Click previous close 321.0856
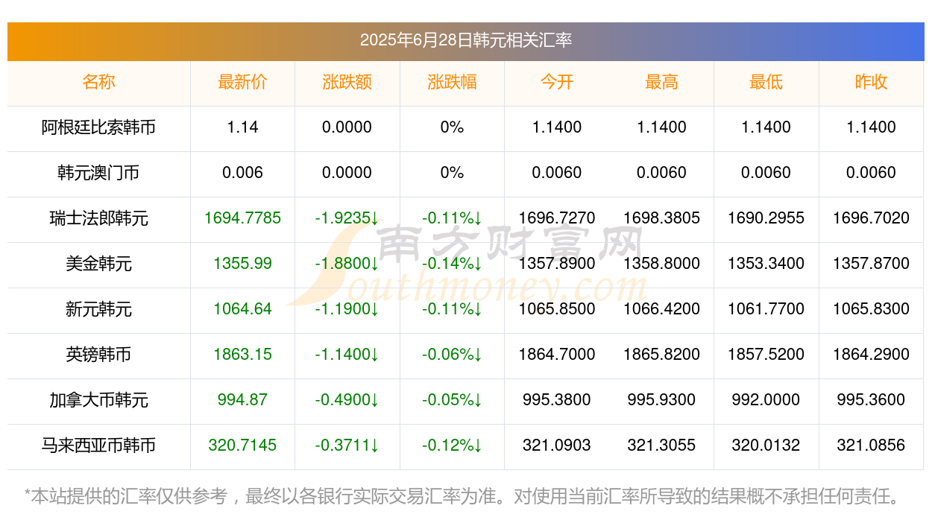 (871, 446)
